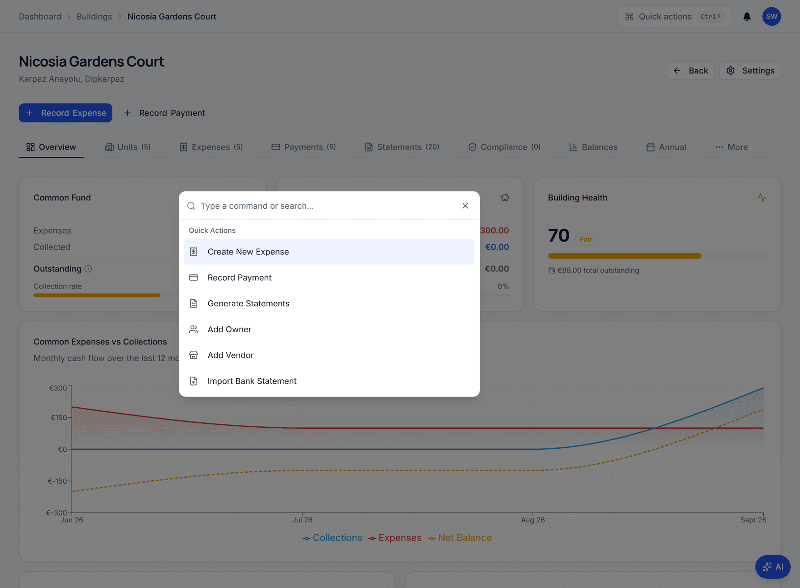
Task: Click the notification bell icon
Action: tap(747, 17)
